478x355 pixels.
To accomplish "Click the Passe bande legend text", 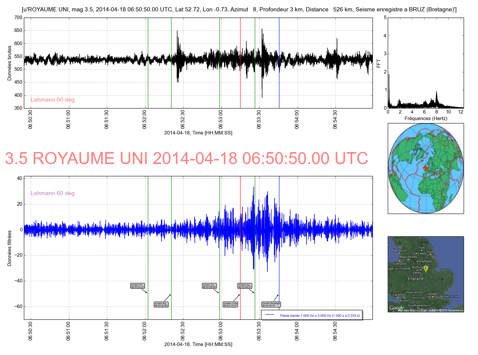I will coord(320,316).
